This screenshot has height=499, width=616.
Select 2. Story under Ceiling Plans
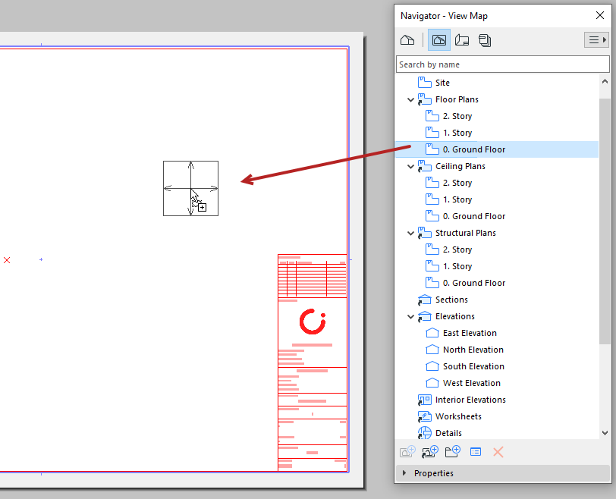(457, 183)
